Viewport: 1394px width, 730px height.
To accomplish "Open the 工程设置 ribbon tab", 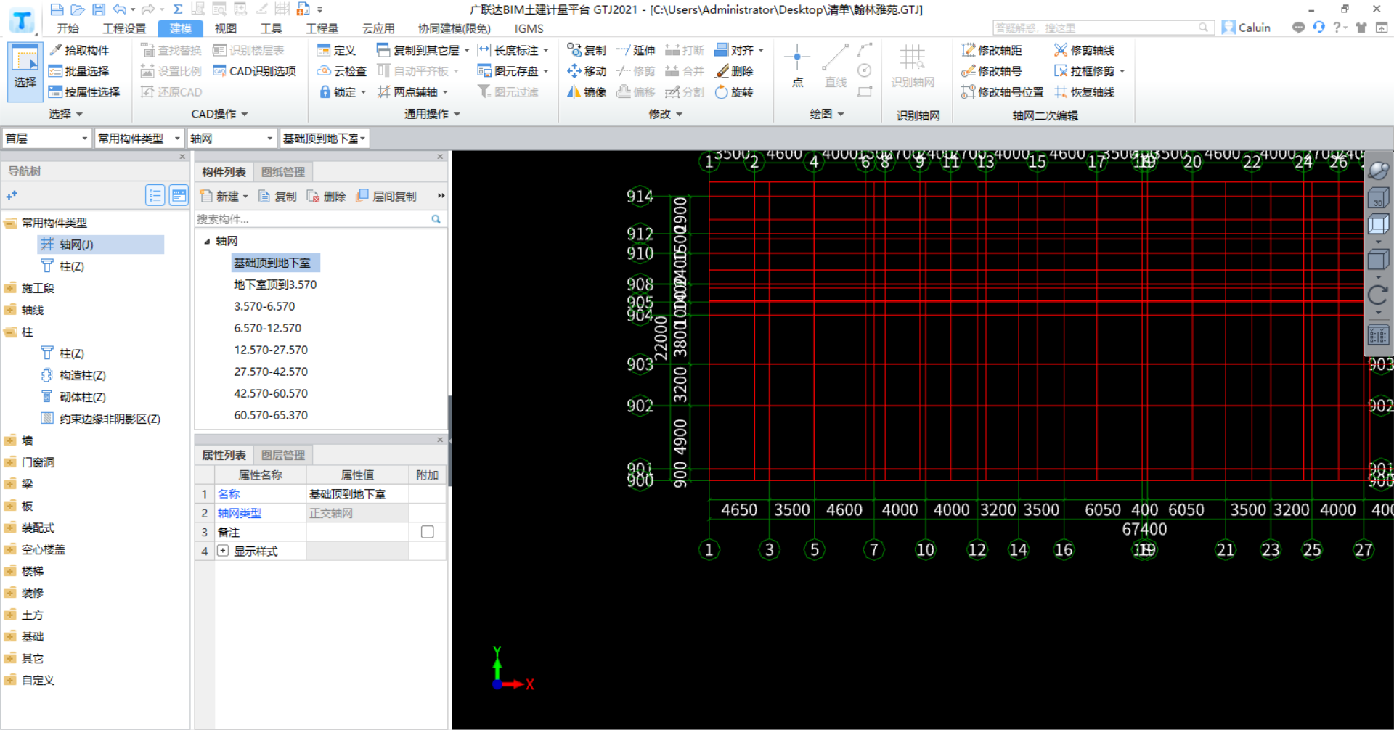I will click(124, 28).
